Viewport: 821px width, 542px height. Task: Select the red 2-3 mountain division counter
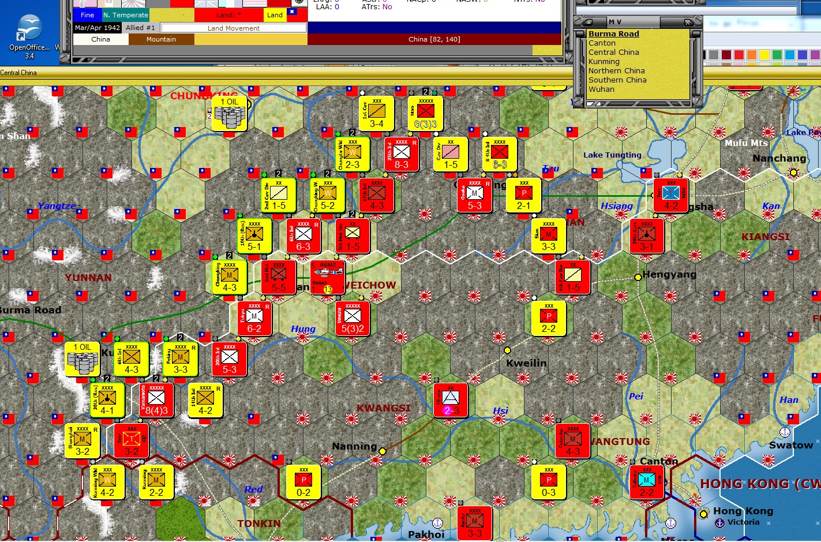pyautogui.click(x=451, y=400)
